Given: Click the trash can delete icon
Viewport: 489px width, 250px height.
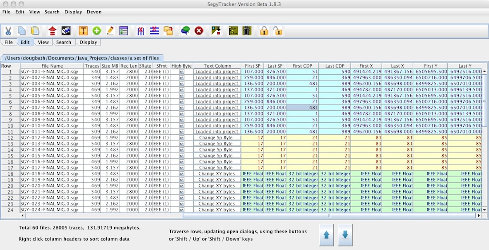Looking at the screenshot, I should tap(247, 31).
